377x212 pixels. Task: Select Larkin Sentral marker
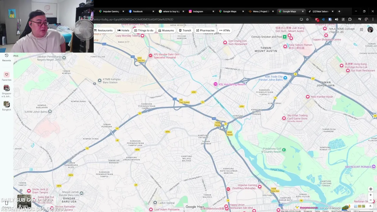[155, 203]
